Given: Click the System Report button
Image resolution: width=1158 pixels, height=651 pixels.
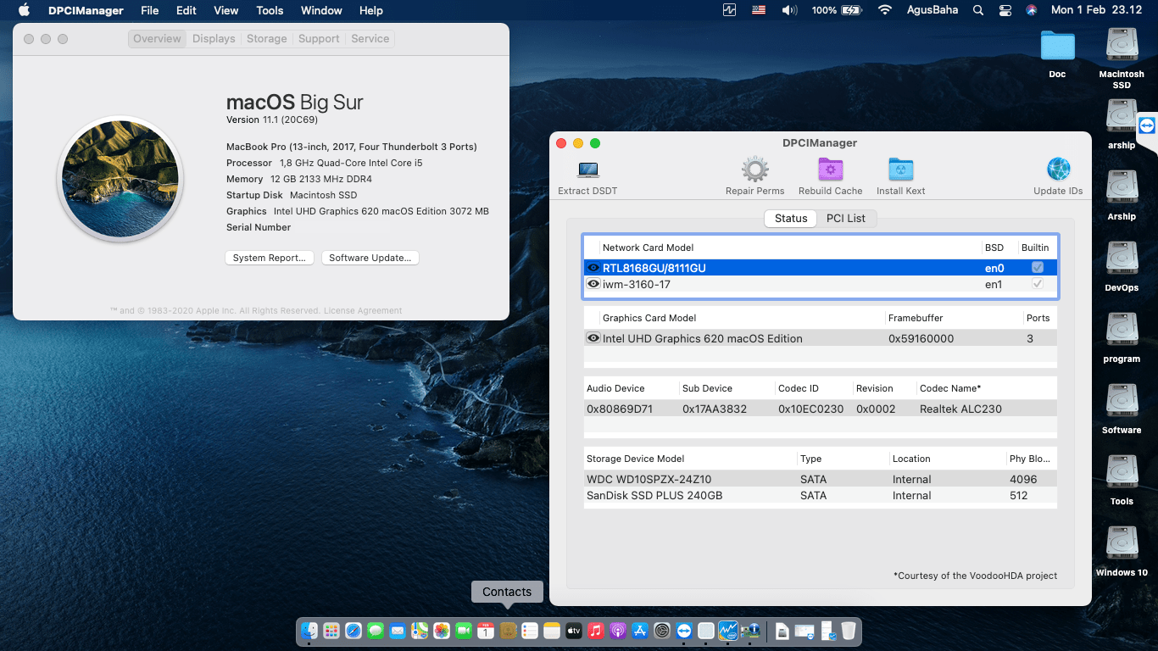Looking at the screenshot, I should point(269,257).
